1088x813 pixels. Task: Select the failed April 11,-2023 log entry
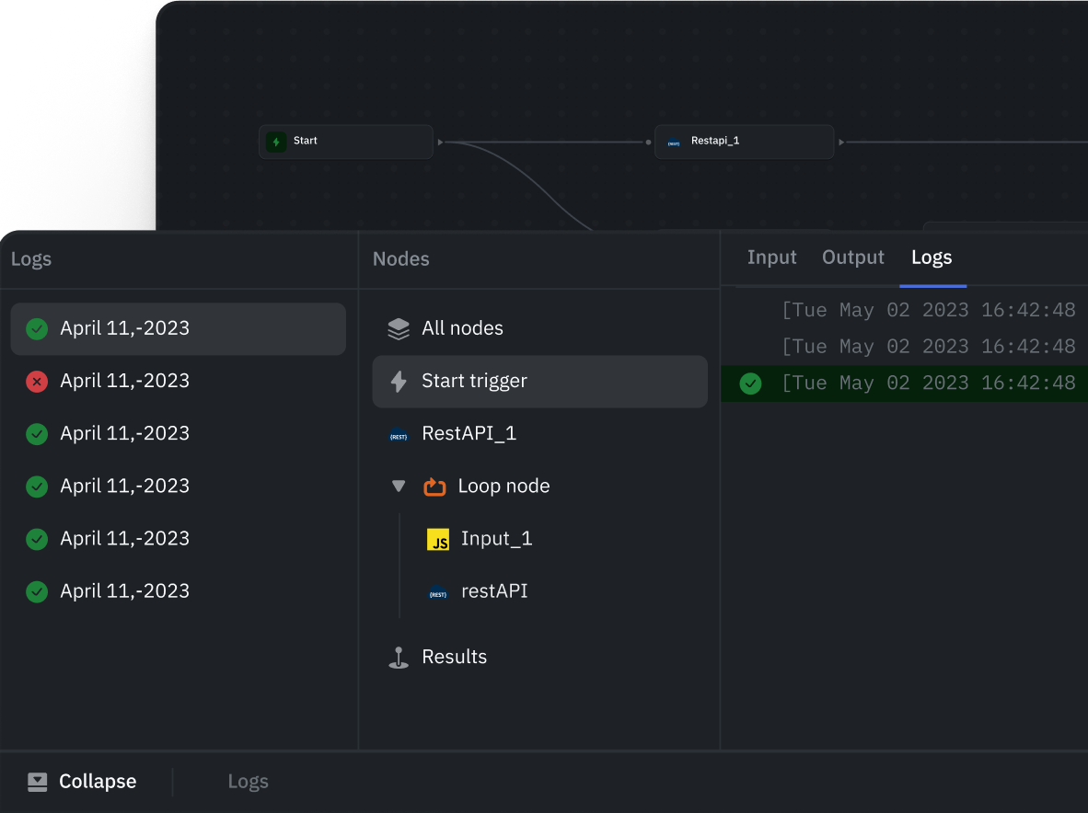(x=179, y=381)
